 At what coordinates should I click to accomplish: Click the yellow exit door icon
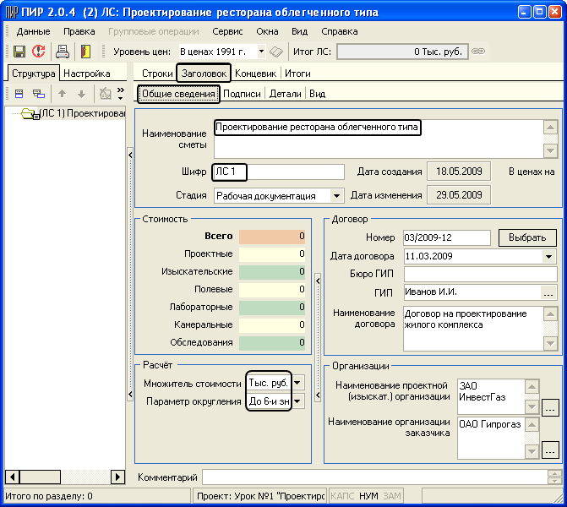click(85, 52)
